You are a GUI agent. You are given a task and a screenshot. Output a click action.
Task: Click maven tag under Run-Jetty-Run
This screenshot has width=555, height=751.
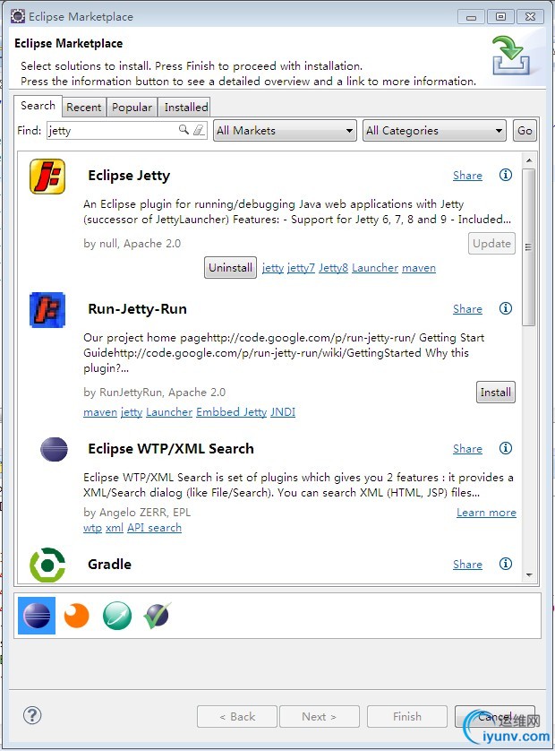100,412
